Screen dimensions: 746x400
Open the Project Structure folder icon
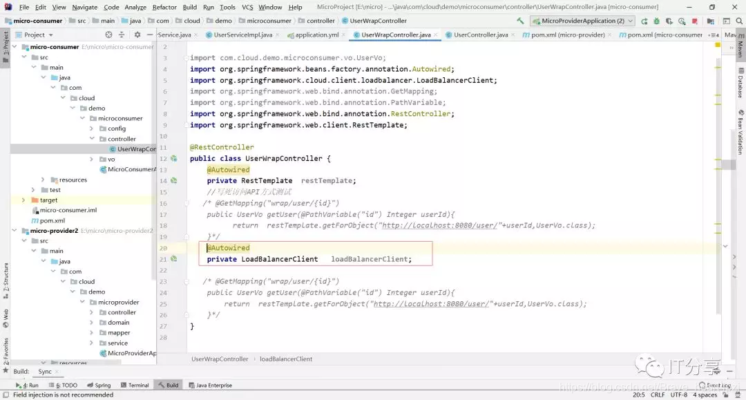coord(710,21)
